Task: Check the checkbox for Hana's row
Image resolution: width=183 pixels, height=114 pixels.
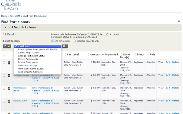Action: click(x=4, y=88)
